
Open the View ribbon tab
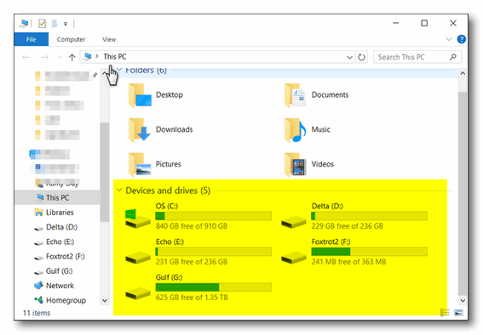coord(109,39)
